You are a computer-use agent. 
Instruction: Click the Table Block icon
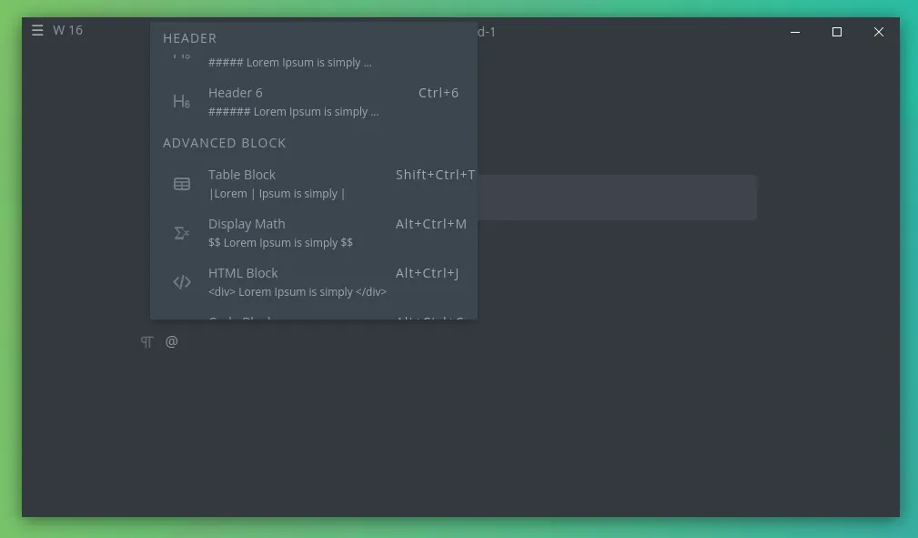coord(182,183)
